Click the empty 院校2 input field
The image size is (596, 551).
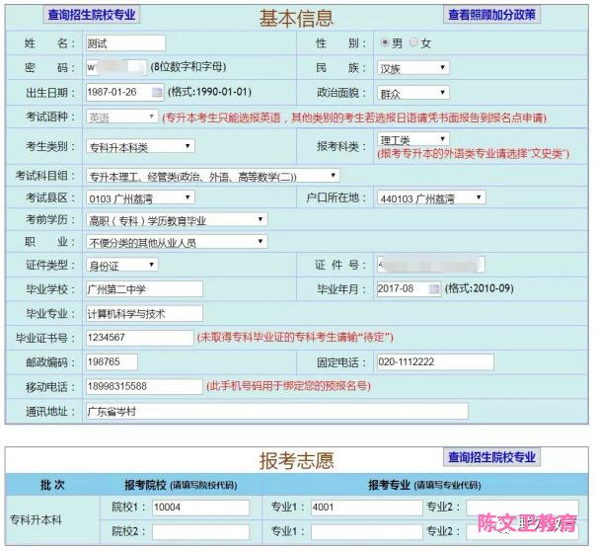point(200,531)
